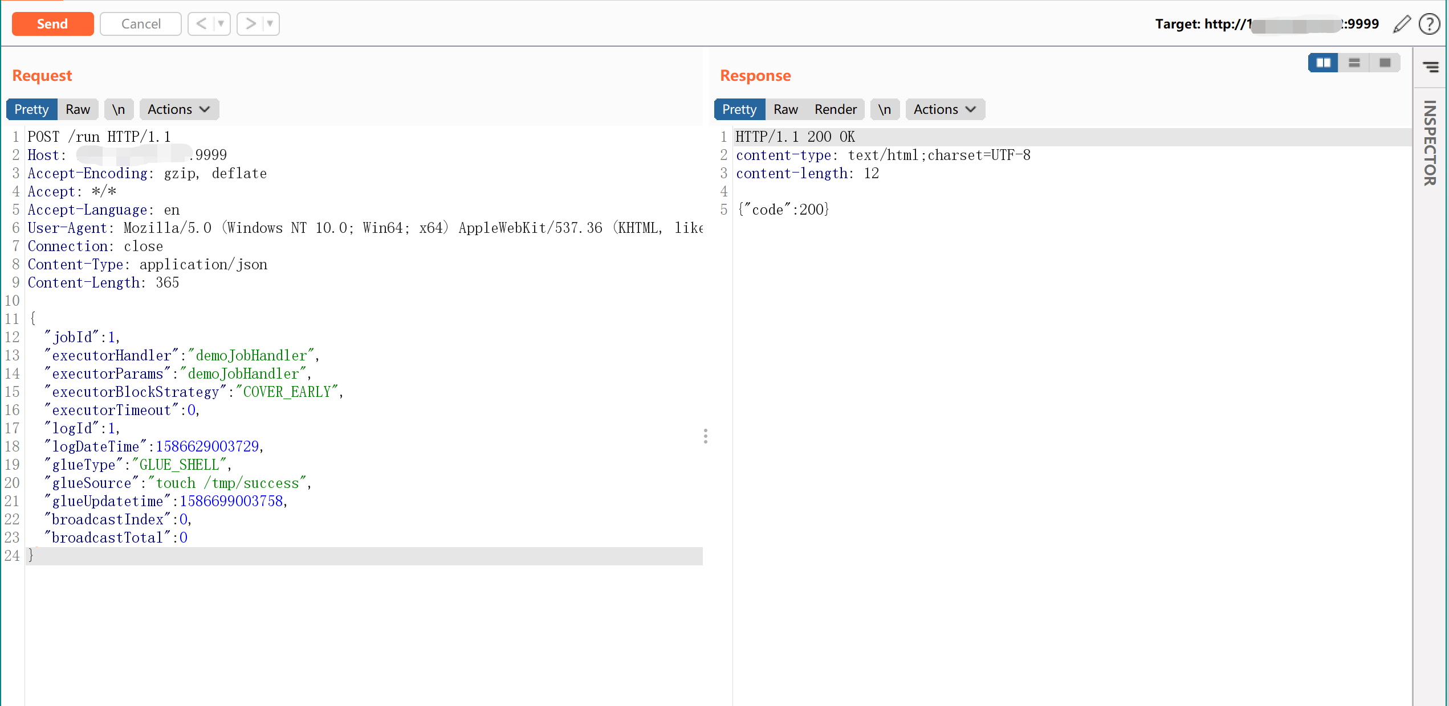
Task: Click the edit target pencil icon
Action: [1401, 24]
